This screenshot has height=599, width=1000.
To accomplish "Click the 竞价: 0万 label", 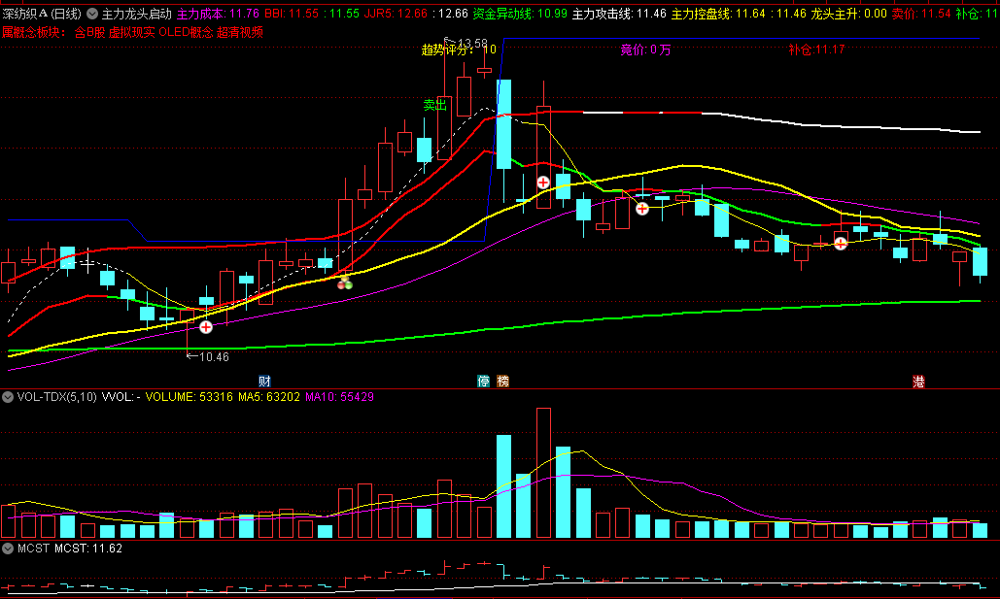I will point(645,50).
